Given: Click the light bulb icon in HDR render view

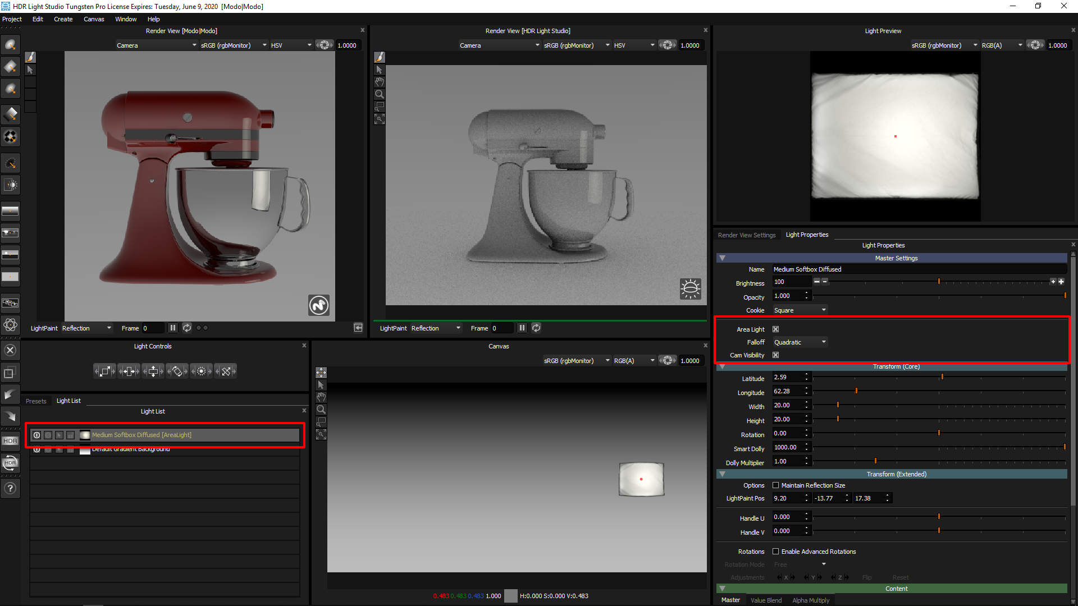Looking at the screenshot, I should [x=691, y=289].
